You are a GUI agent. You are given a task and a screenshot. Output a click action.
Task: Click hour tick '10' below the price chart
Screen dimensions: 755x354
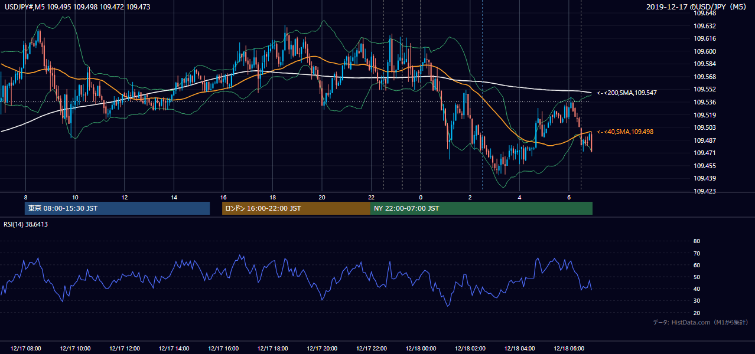[75, 196]
